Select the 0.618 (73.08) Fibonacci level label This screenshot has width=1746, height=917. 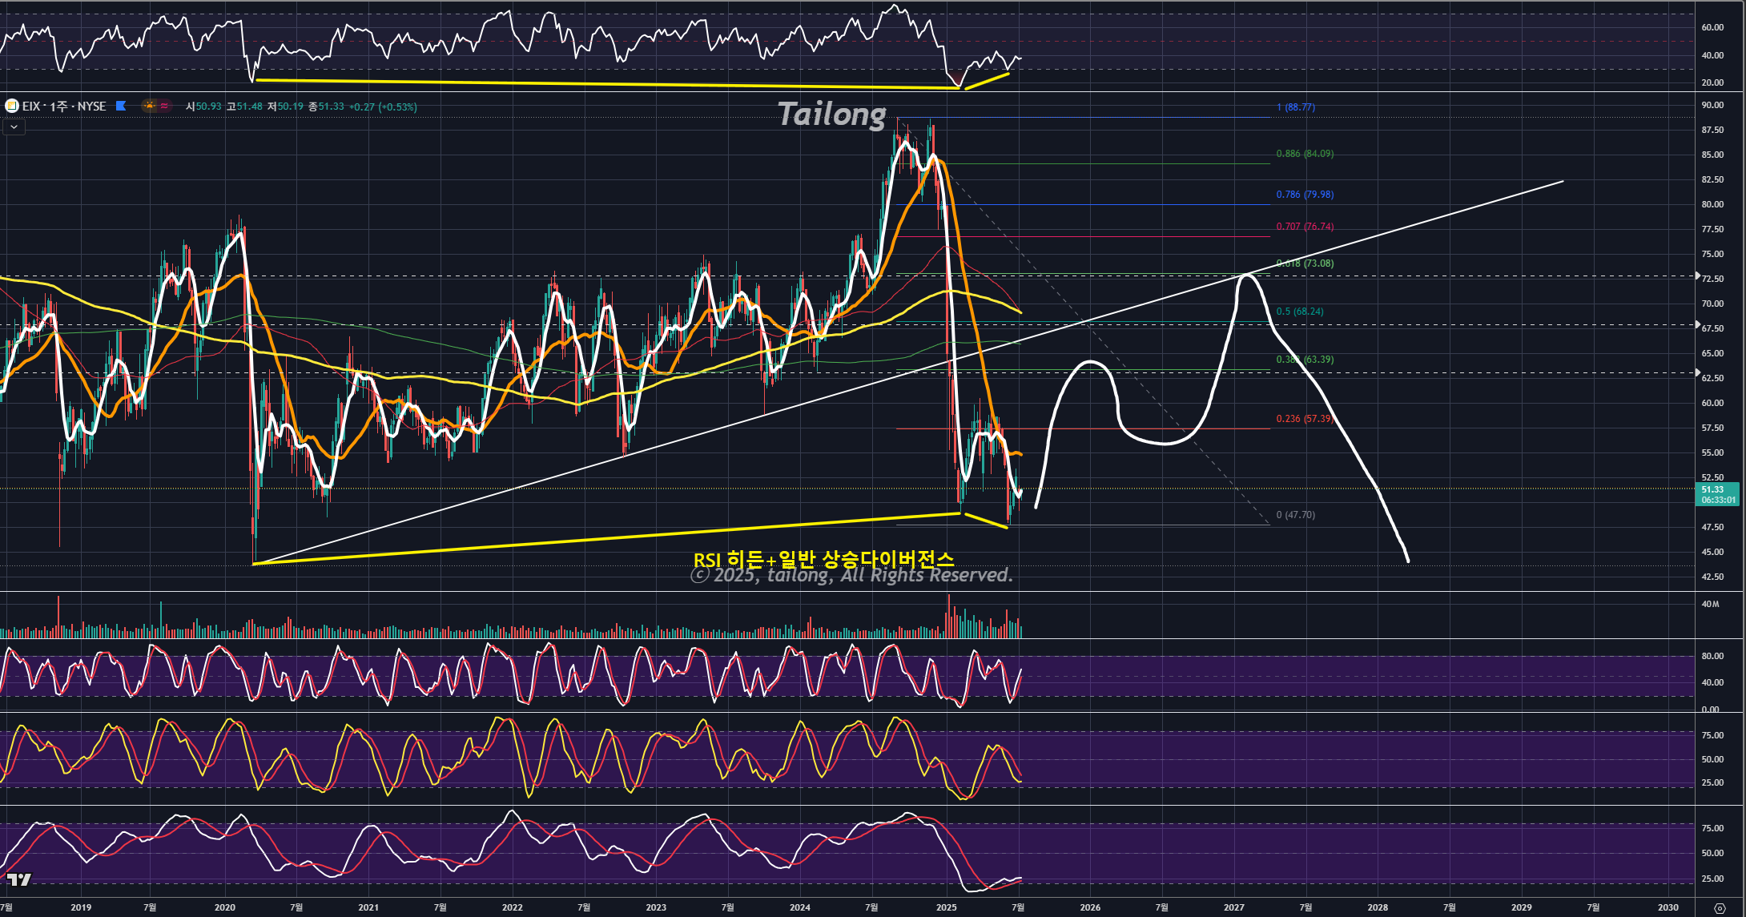(1305, 263)
